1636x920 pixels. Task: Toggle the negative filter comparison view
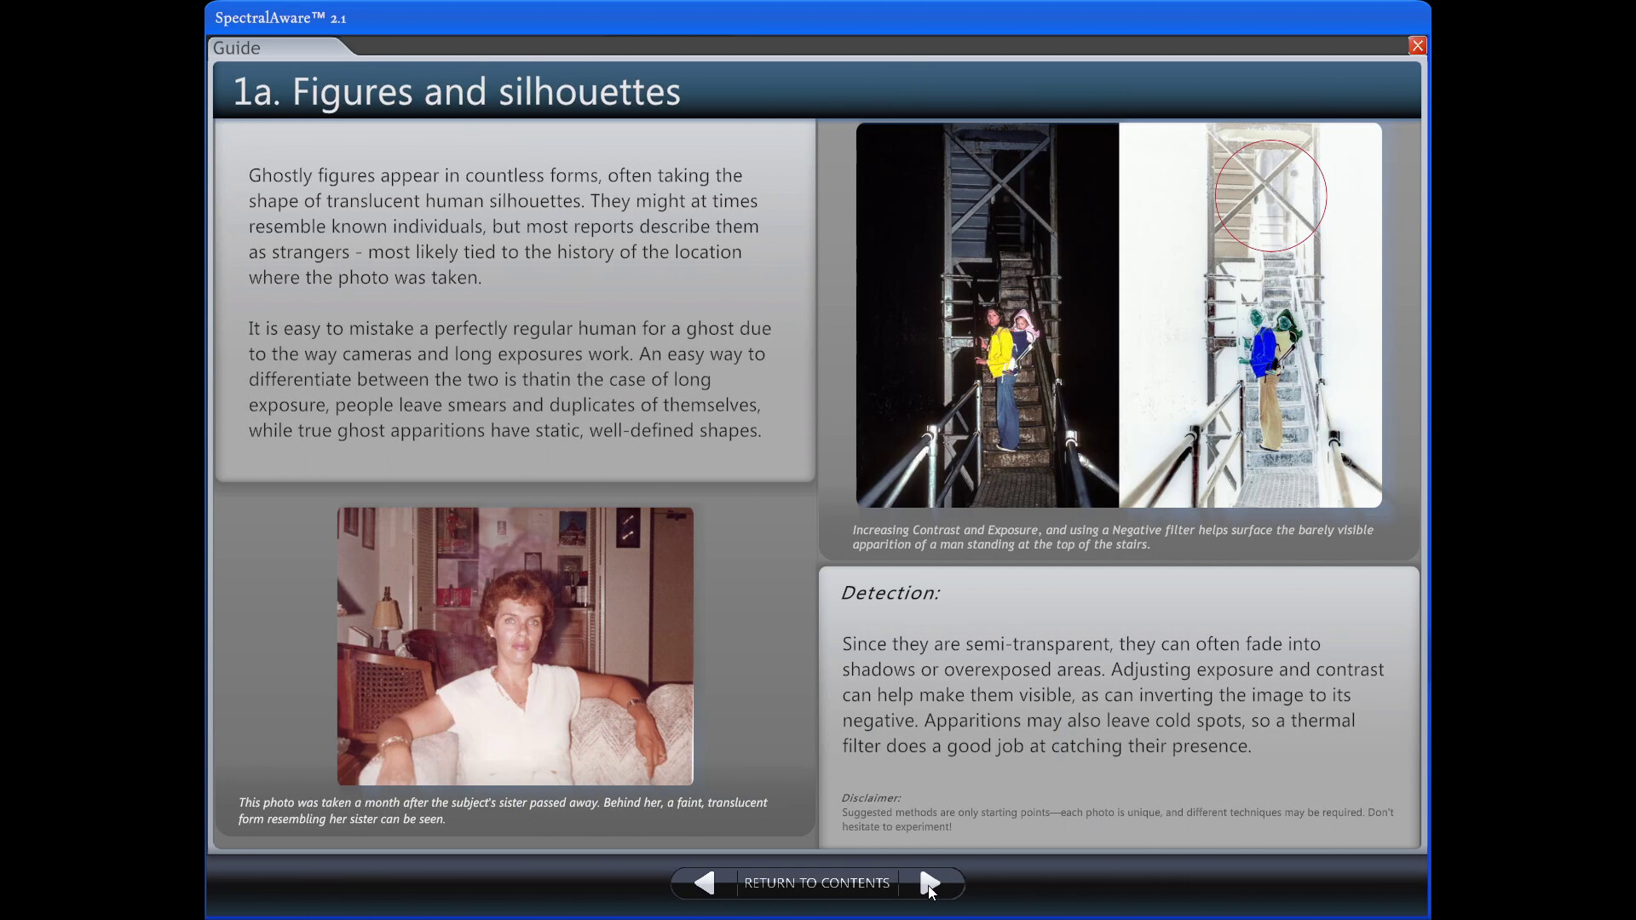point(1249,315)
